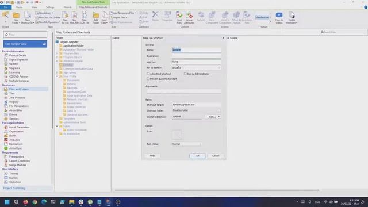Select the Files, Folders and Shortcuts tab

click(93, 7)
